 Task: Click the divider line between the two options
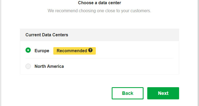(x=99, y=58)
